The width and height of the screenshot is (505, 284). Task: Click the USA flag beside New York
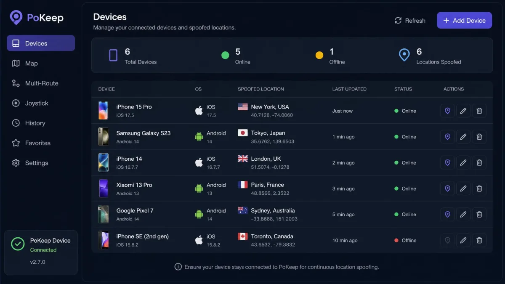coord(243,107)
